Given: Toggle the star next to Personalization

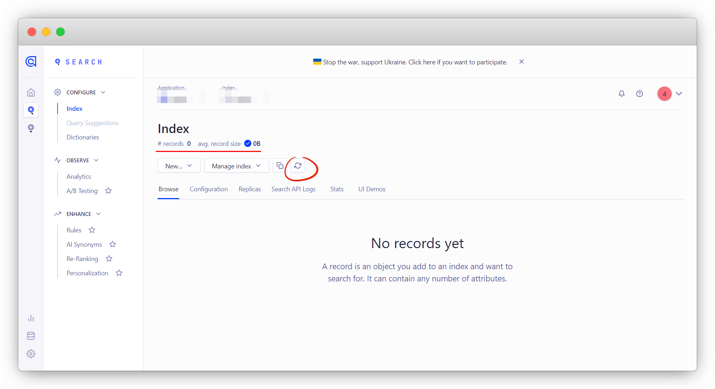Looking at the screenshot, I should 119,273.
